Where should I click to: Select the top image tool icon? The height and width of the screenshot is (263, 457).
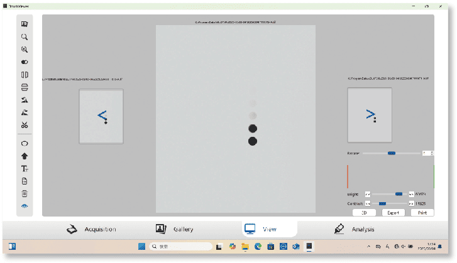coord(25,24)
